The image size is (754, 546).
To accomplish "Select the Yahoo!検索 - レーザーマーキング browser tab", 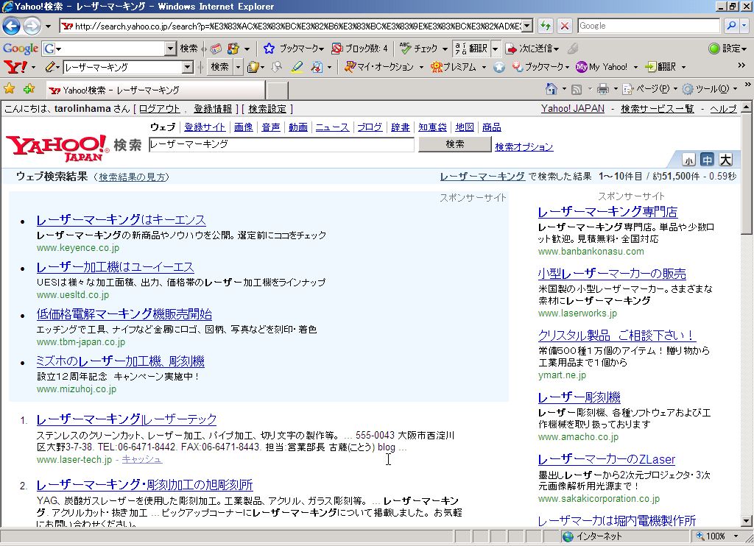I will tap(155, 90).
